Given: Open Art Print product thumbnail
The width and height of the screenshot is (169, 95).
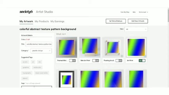Looking at the screenshot, I should pos(136,47).
